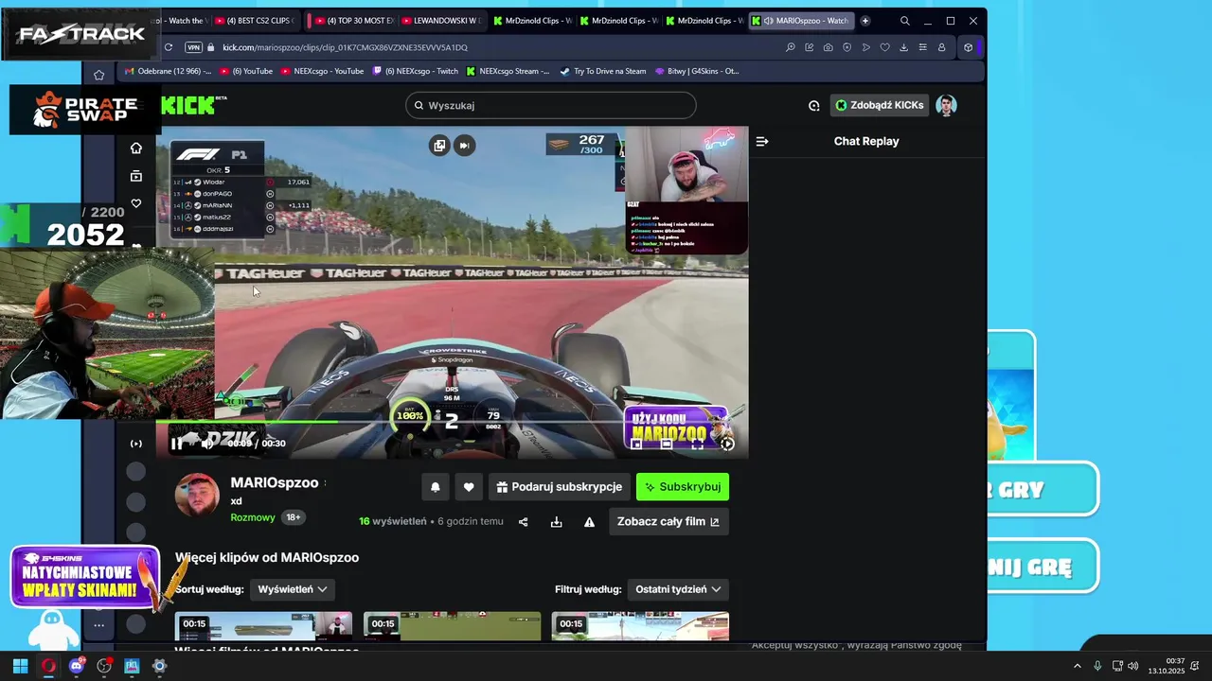
Task: Download the clip
Action: coord(556,522)
